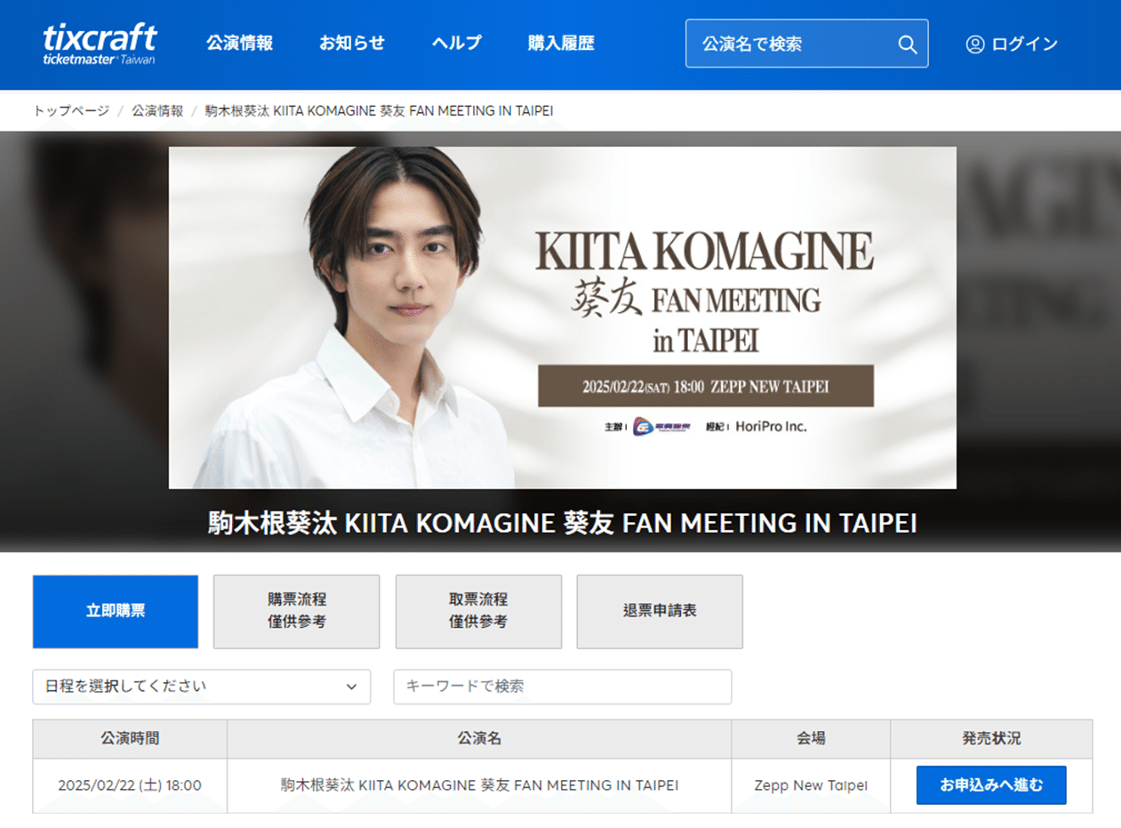The height and width of the screenshot is (828, 1121).
Task: Click the Kiita Komagine event banner image
Action: coord(563,318)
